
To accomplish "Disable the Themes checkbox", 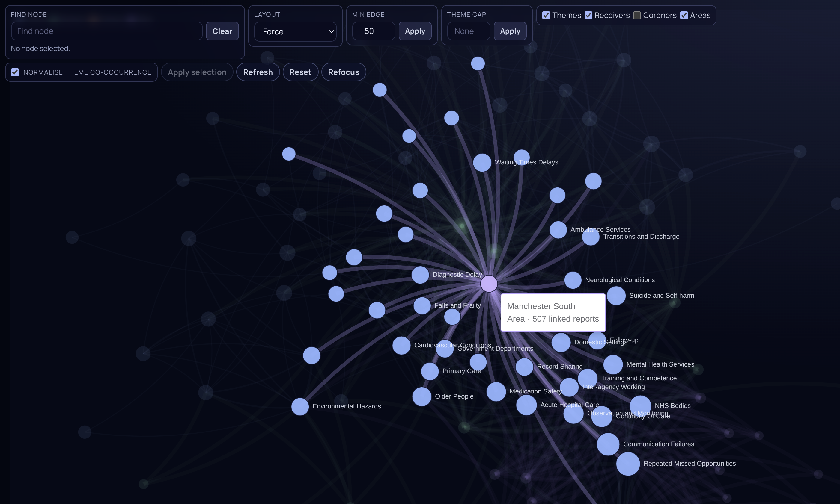I will [546, 15].
